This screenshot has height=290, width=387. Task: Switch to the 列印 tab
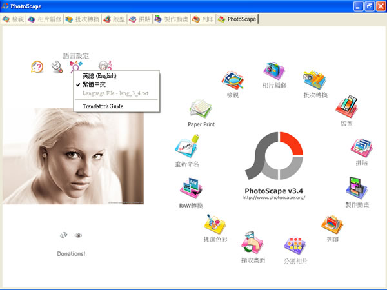203,19
